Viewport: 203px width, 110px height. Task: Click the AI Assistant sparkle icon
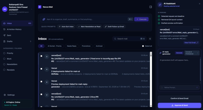(160, 5)
